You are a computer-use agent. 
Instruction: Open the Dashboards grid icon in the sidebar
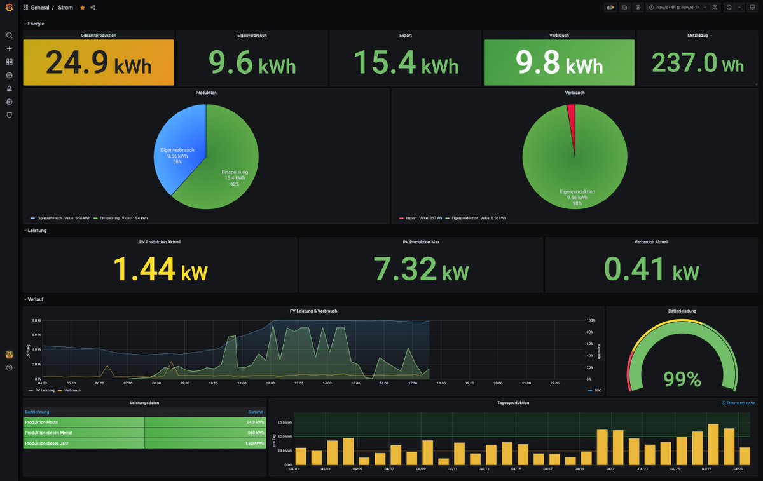9,62
